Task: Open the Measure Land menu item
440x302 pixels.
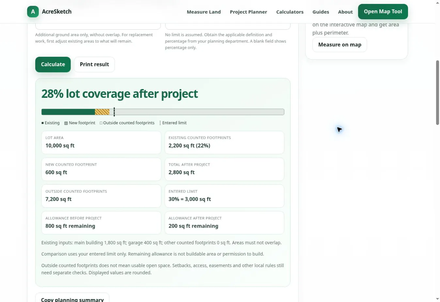Action: pyautogui.click(x=204, y=12)
